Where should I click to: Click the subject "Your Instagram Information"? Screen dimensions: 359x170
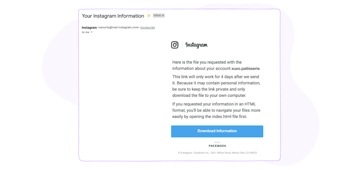(x=113, y=16)
